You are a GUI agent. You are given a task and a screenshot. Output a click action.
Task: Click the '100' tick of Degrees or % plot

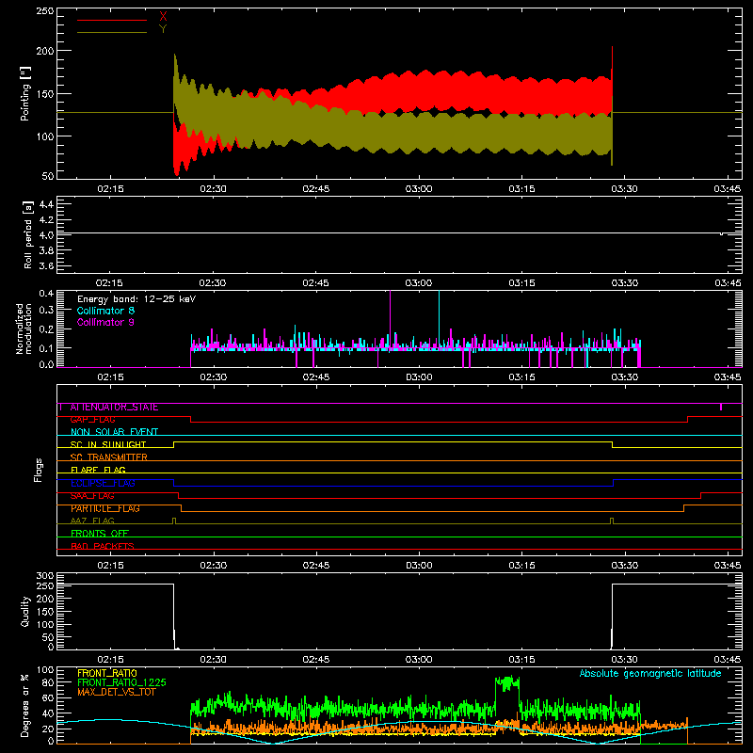pyautogui.click(x=45, y=670)
